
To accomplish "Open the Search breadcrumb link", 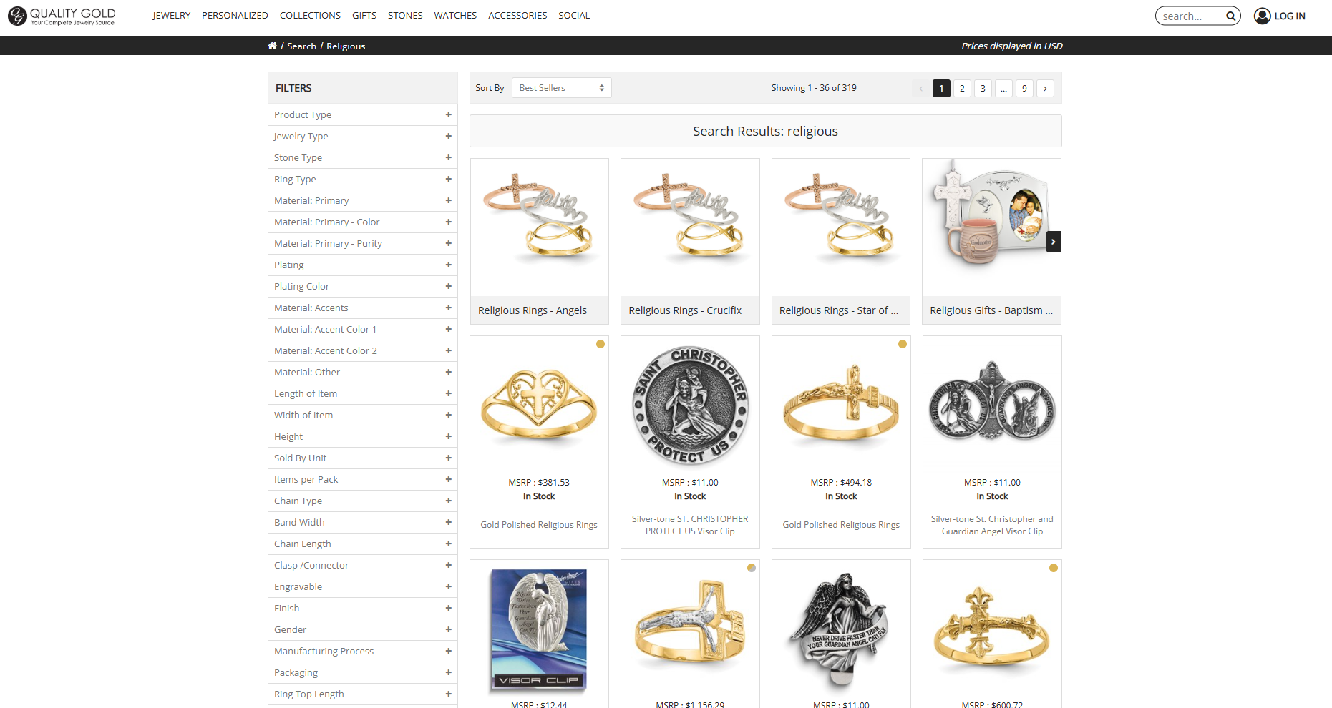I will (301, 46).
